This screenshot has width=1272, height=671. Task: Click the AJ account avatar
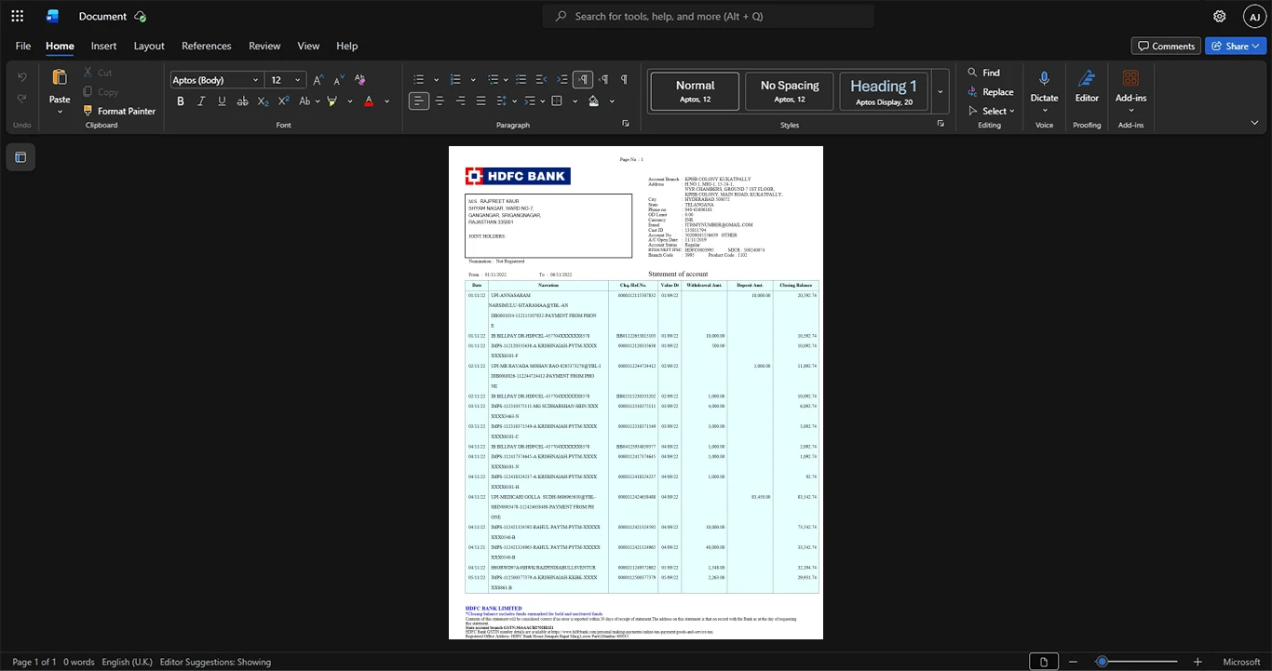click(1254, 16)
